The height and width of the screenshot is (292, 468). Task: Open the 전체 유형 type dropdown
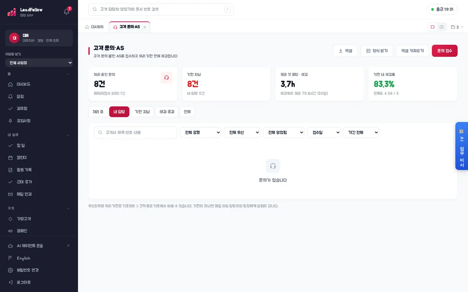point(200,132)
